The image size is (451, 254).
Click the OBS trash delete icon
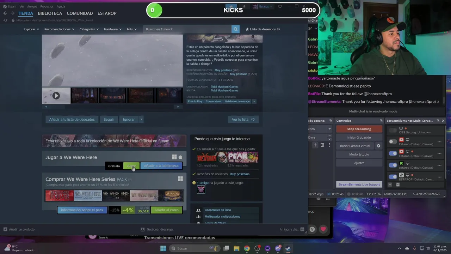click(322, 145)
